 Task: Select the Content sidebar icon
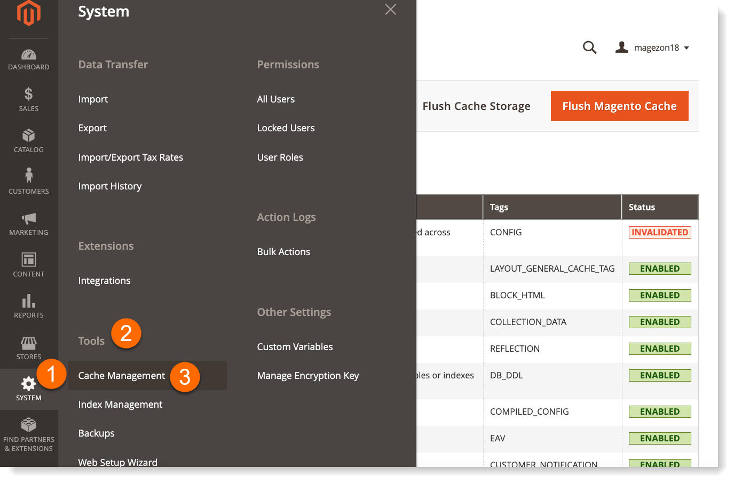[x=28, y=265]
